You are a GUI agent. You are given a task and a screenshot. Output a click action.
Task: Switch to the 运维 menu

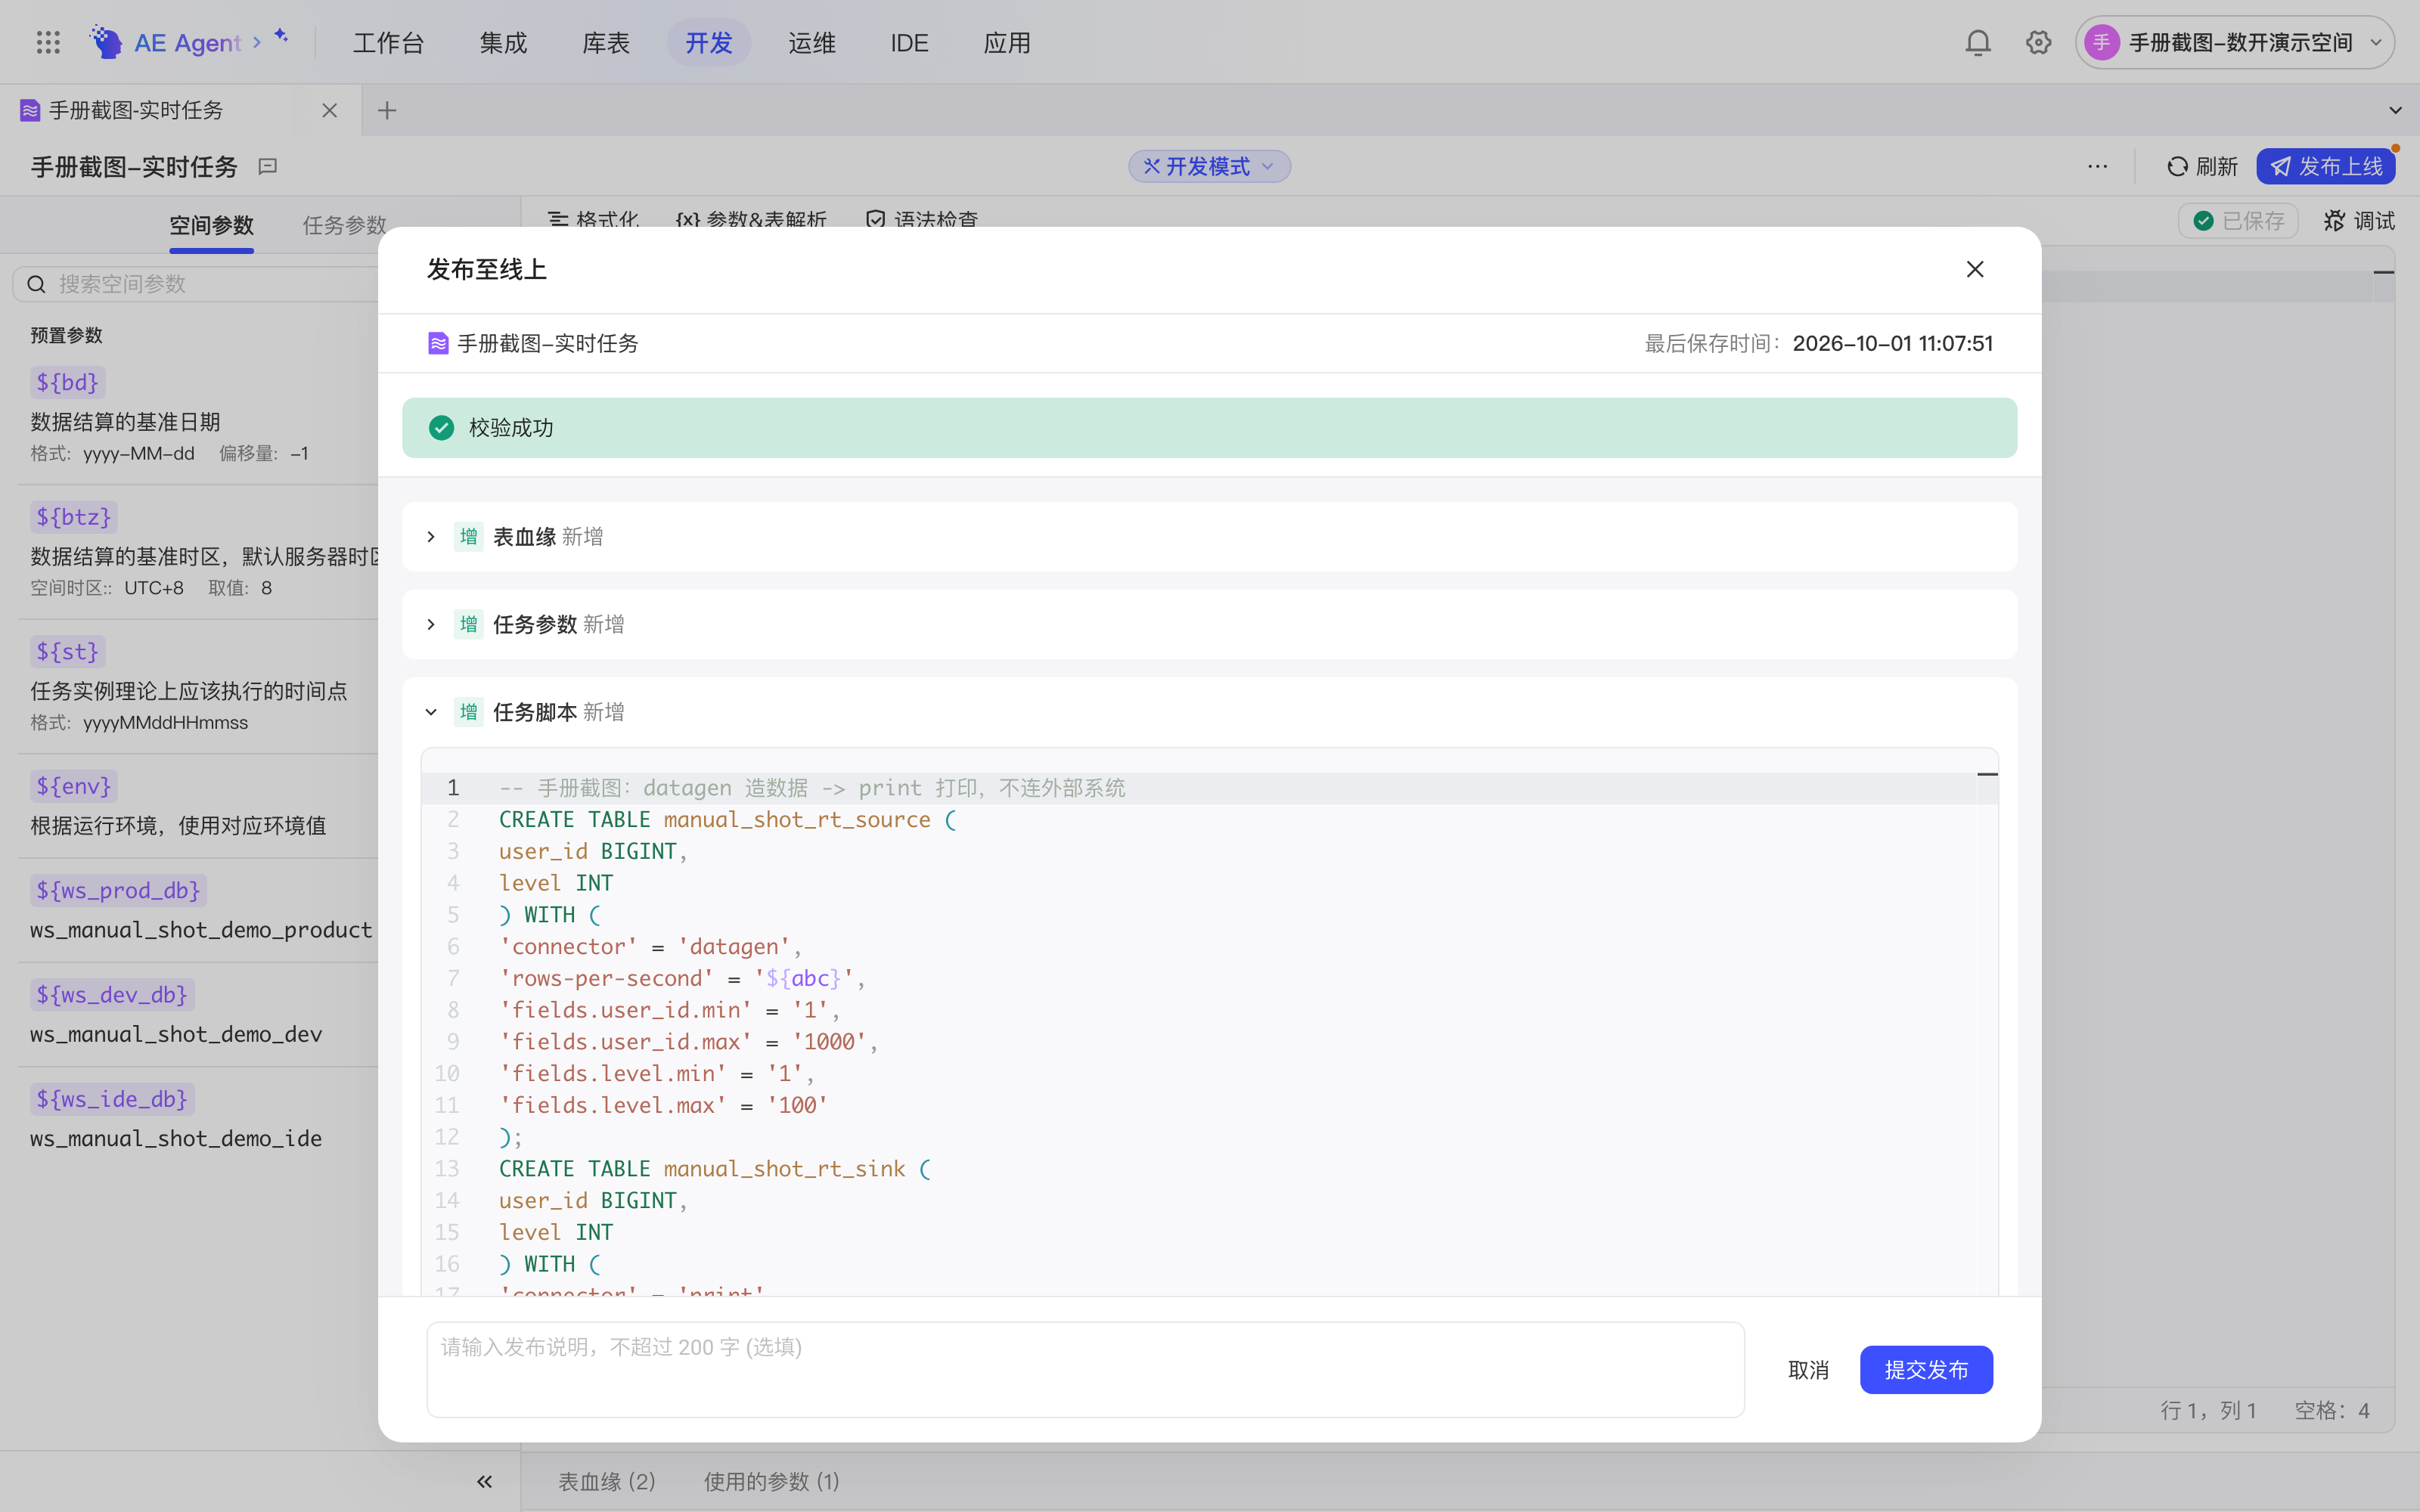(x=811, y=42)
